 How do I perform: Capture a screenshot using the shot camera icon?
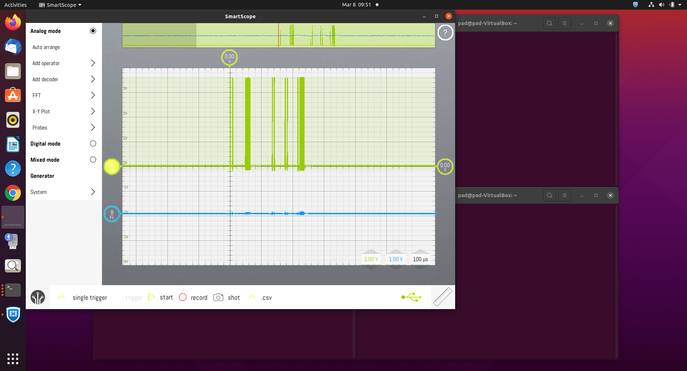point(218,297)
